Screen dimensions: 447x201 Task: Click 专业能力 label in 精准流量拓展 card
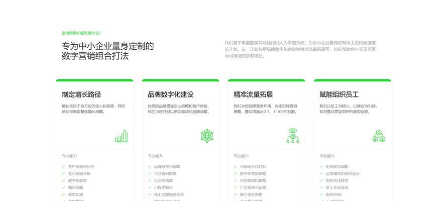click(241, 156)
